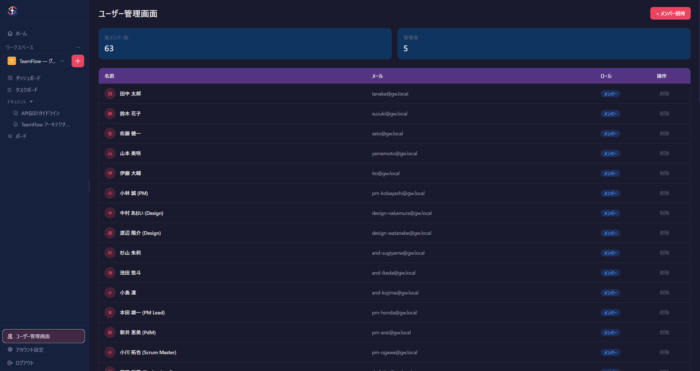Click 削除 for 小島 凜

[x=664, y=293]
